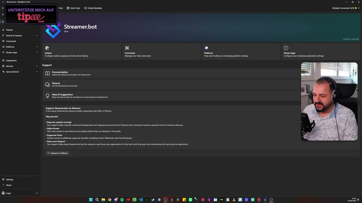
Task: Join the Streamer.bot Discord community
Action: coord(171,85)
